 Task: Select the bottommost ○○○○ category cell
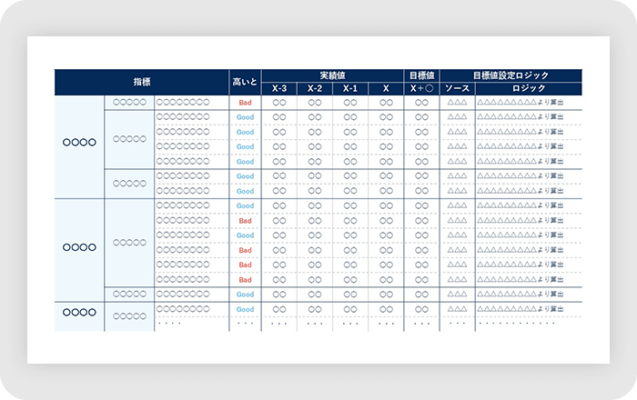click(x=79, y=312)
